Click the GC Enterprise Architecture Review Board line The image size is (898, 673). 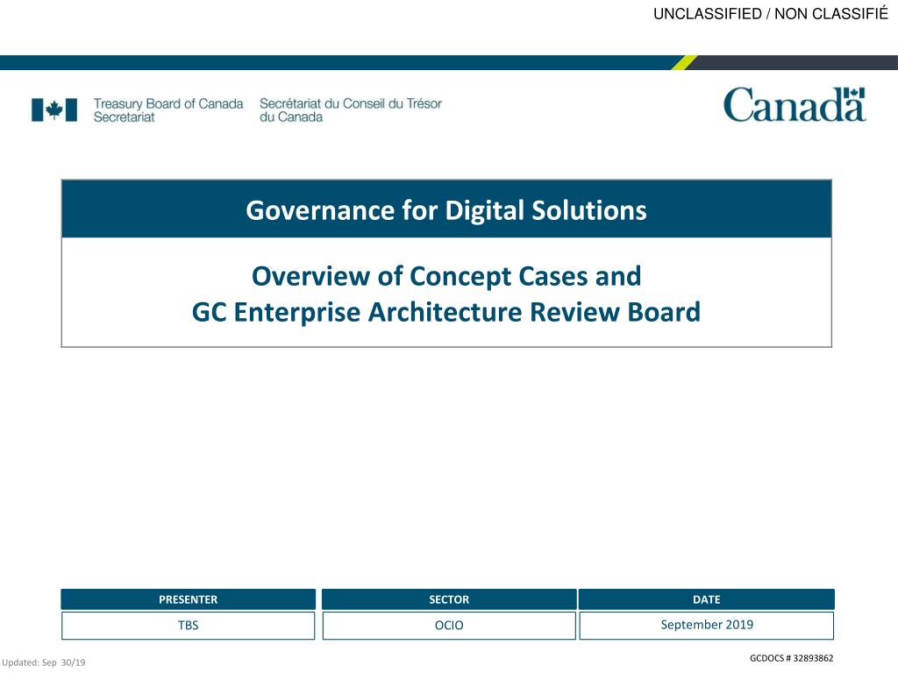[x=446, y=311]
